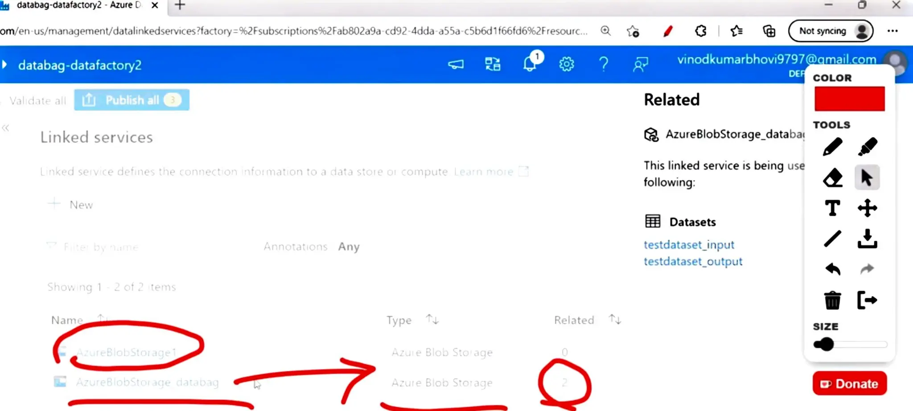Collapse the left pane chevrons
The width and height of the screenshot is (913, 411).
click(5, 128)
